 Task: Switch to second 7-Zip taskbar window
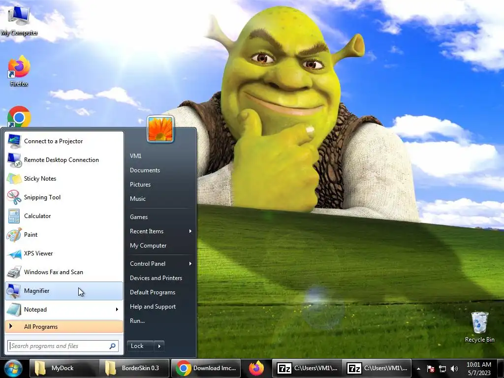click(377, 368)
